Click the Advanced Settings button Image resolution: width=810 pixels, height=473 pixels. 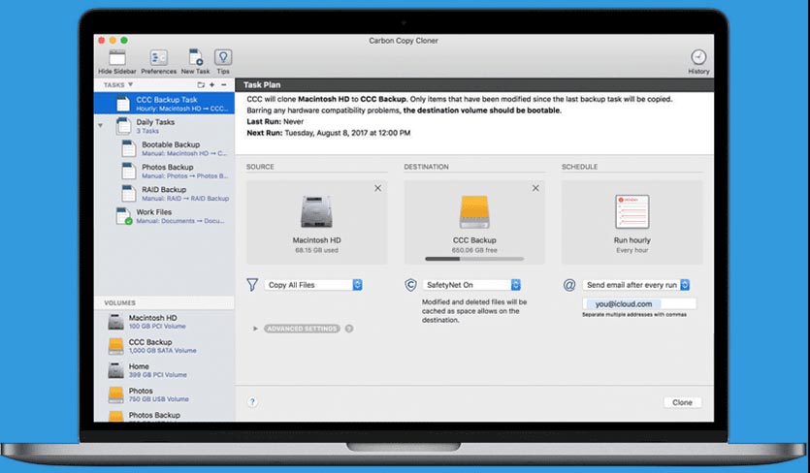(302, 329)
